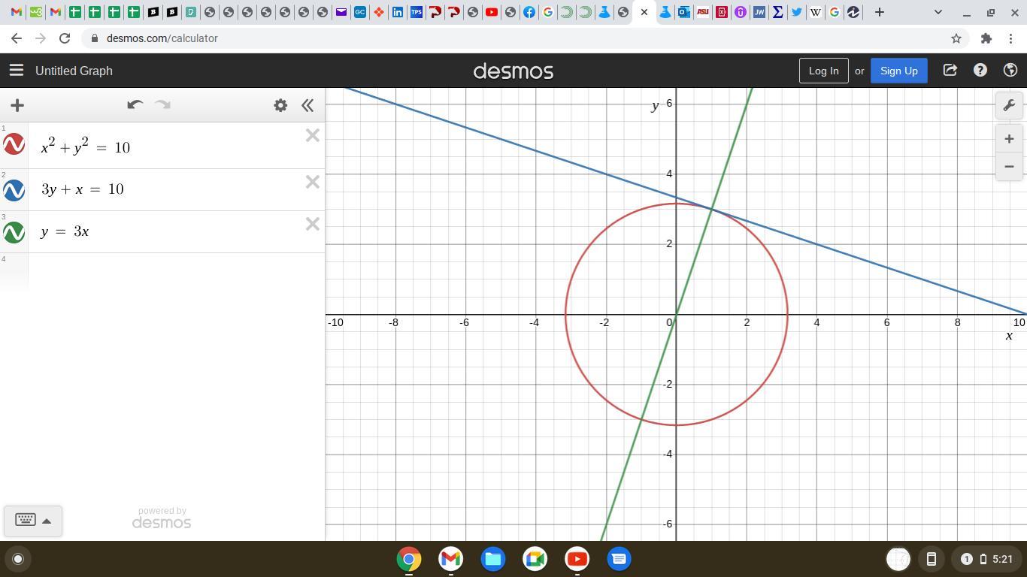Click the Log In button
This screenshot has width=1027, height=577.
point(823,71)
